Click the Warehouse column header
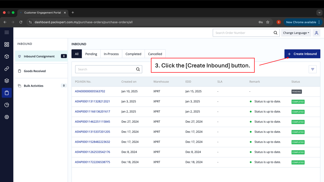 [161, 82]
